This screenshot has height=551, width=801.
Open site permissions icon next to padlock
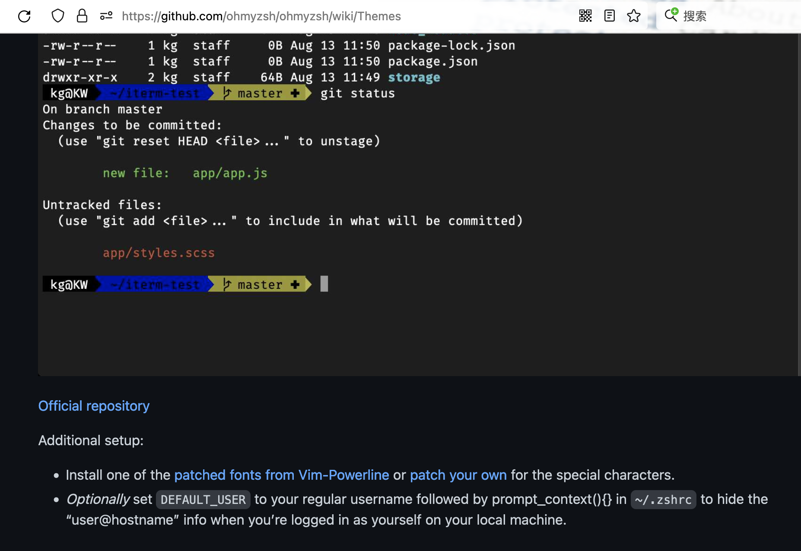point(106,16)
